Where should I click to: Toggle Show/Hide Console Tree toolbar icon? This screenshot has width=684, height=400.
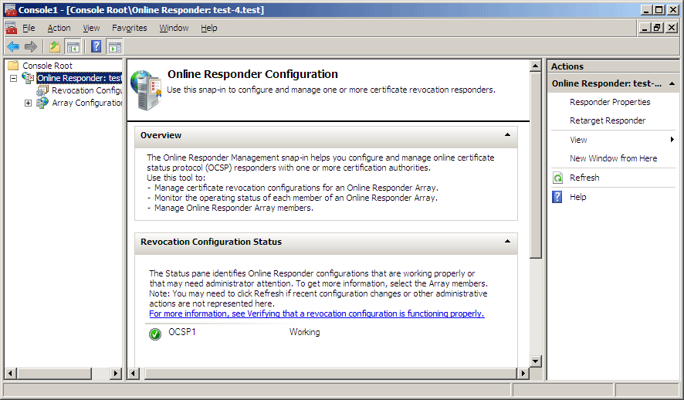pyautogui.click(x=73, y=46)
